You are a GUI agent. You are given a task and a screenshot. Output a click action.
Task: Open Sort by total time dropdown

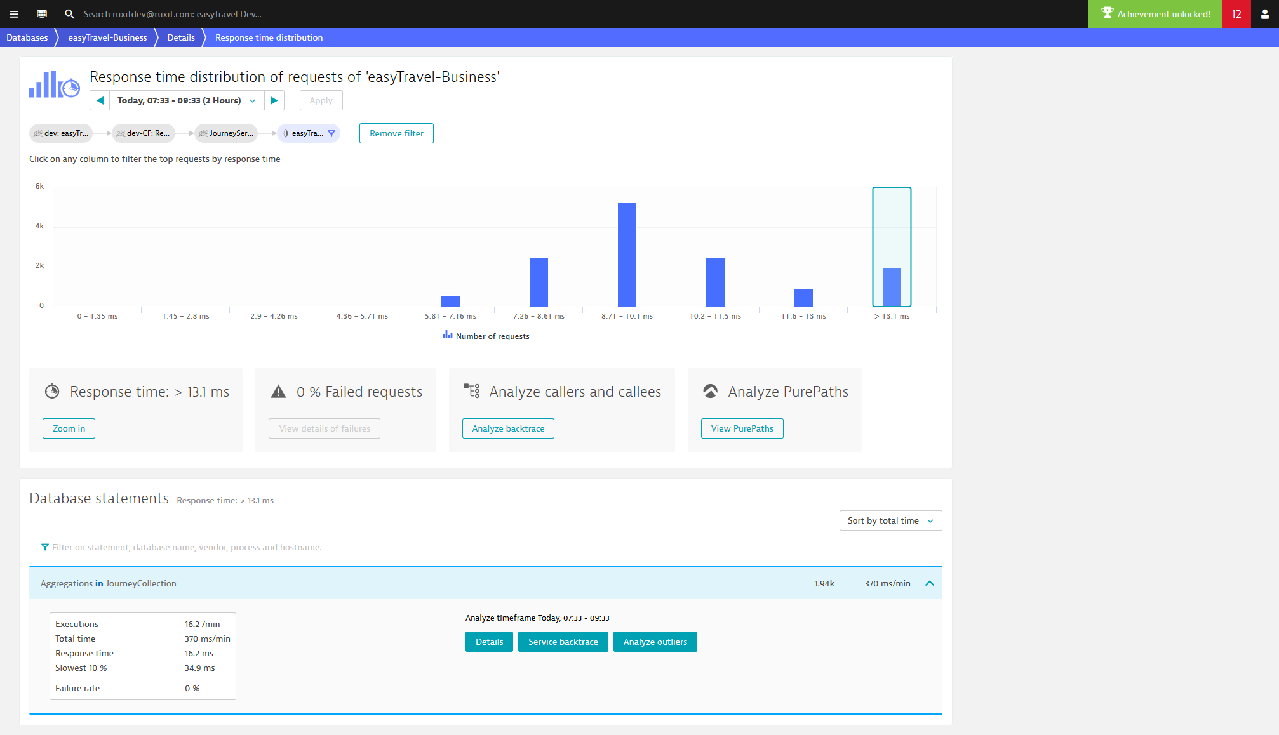[890, 520]
